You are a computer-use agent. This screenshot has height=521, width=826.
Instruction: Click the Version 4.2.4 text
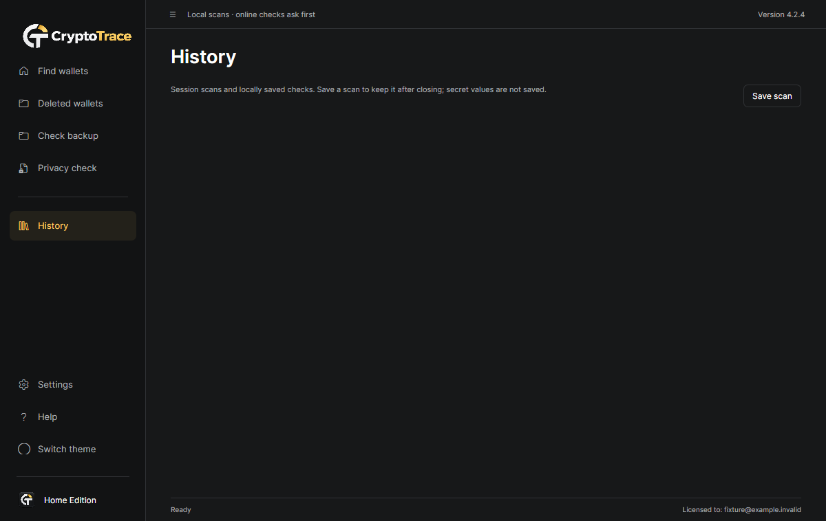tap(781, 14)
